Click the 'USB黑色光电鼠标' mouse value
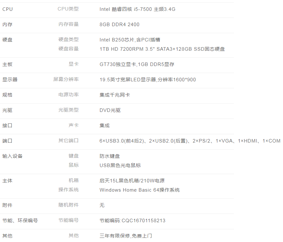Image resolution: width=283 pixels, height=242 pixels. 120,165
